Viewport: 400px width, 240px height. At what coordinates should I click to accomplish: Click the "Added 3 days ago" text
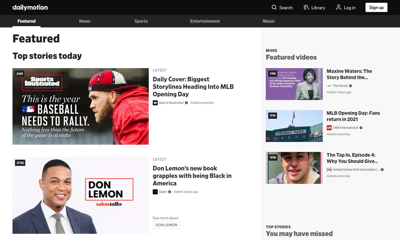(186, 192)
